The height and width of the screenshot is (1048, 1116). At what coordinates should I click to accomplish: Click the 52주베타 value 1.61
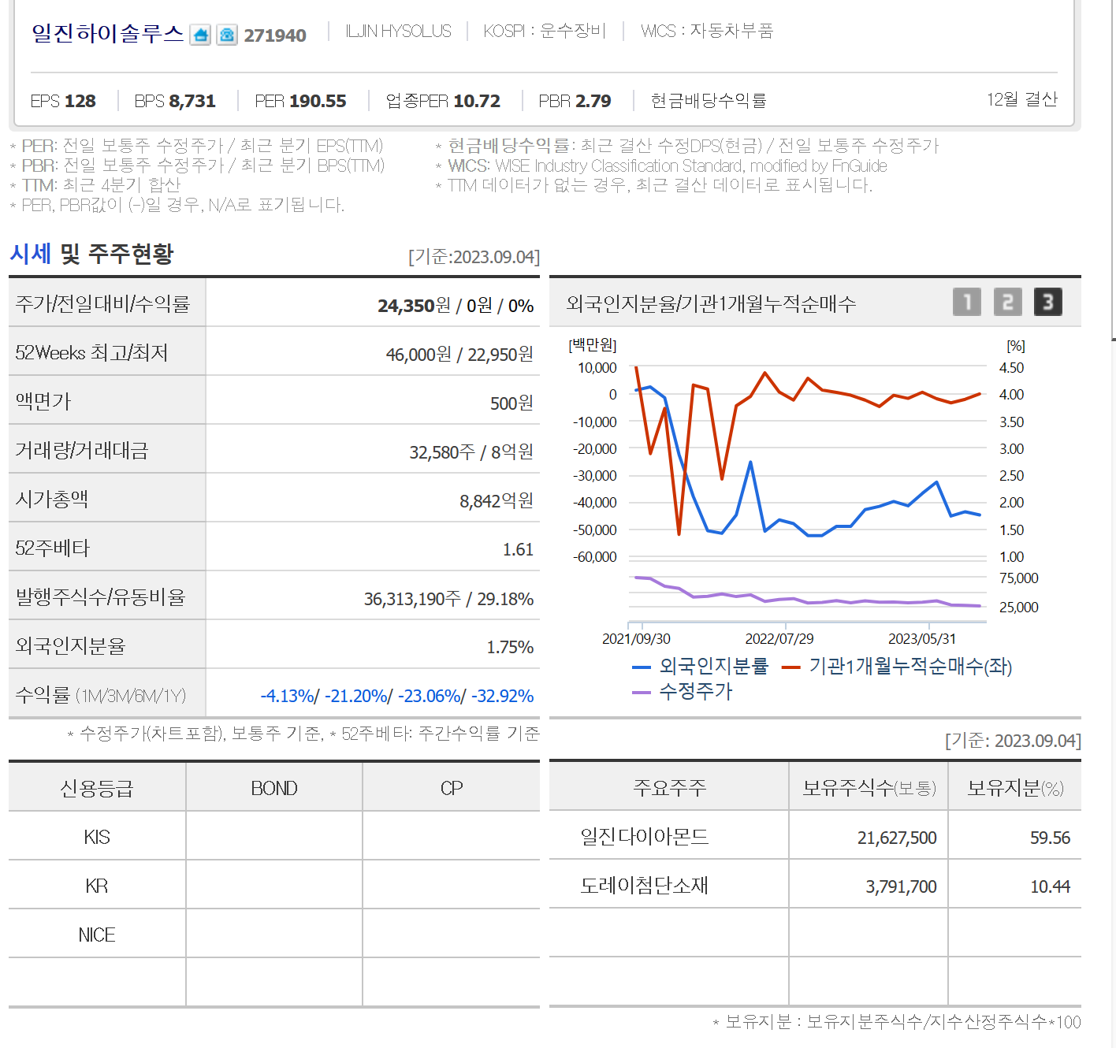518,550
